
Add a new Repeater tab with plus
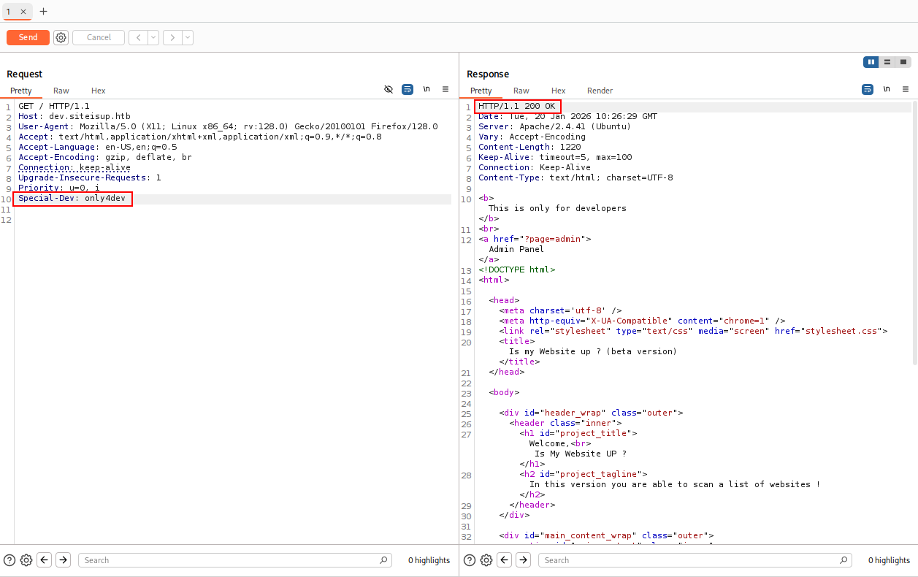(x=43, y=11)
